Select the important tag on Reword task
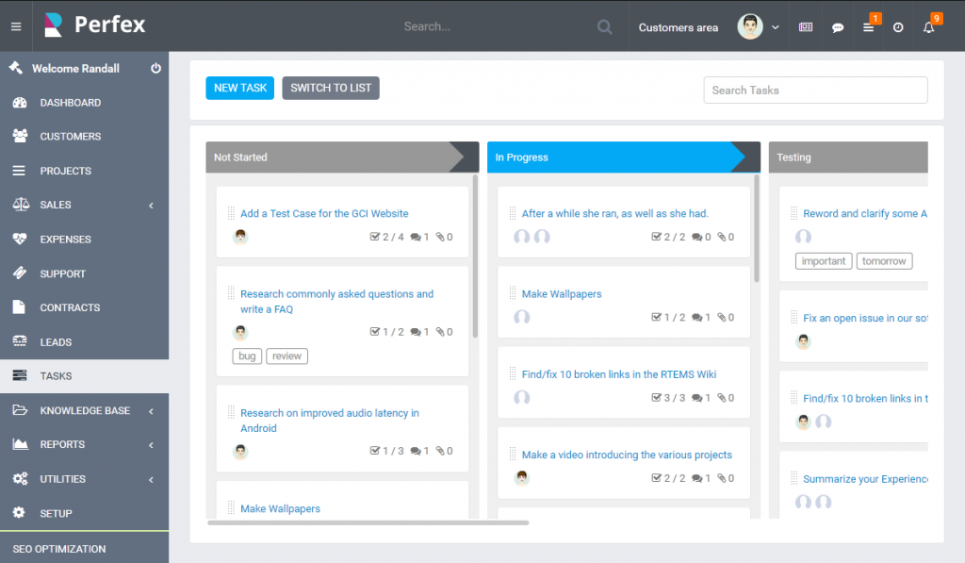 click(823, 260)
